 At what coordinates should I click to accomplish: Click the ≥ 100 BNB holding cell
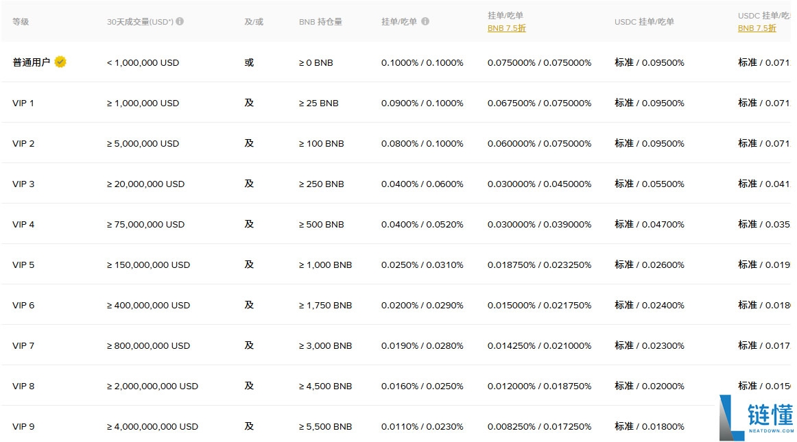pyautogui.click(x=321, y=144)
